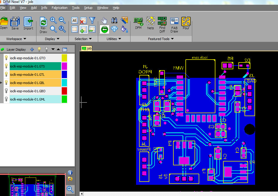Toggle visibility of the GTL layer
The width and height of the screenshot is (278, 196).
click(x=6, y=74)
